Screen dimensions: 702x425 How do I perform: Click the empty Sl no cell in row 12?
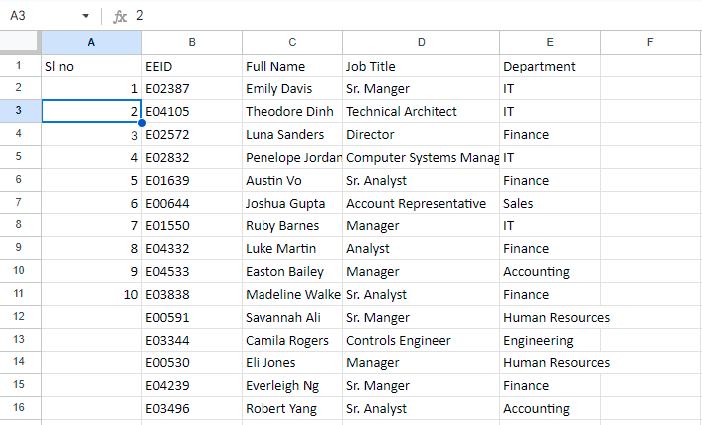(91, 317)
